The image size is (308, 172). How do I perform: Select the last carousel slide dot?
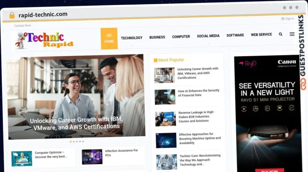[83, 142]
